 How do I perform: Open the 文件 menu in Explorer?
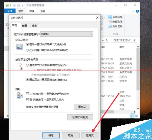(x=10, y=11)
